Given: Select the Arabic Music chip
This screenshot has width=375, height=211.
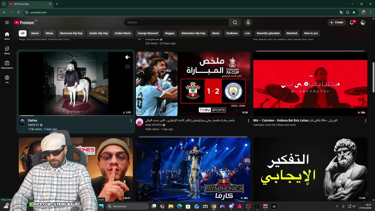Looking at the screenshot, I should tap(123, 33).
